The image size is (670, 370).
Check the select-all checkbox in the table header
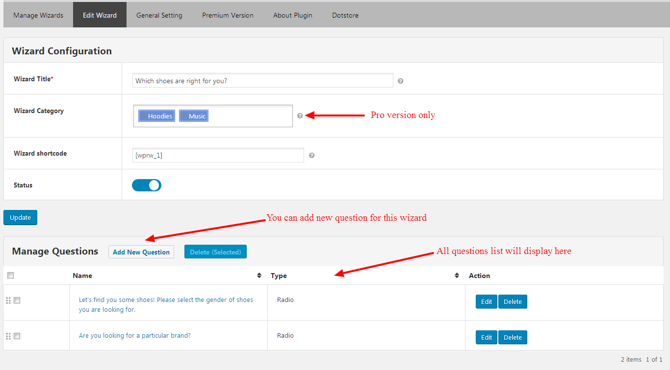click(11, 276)
